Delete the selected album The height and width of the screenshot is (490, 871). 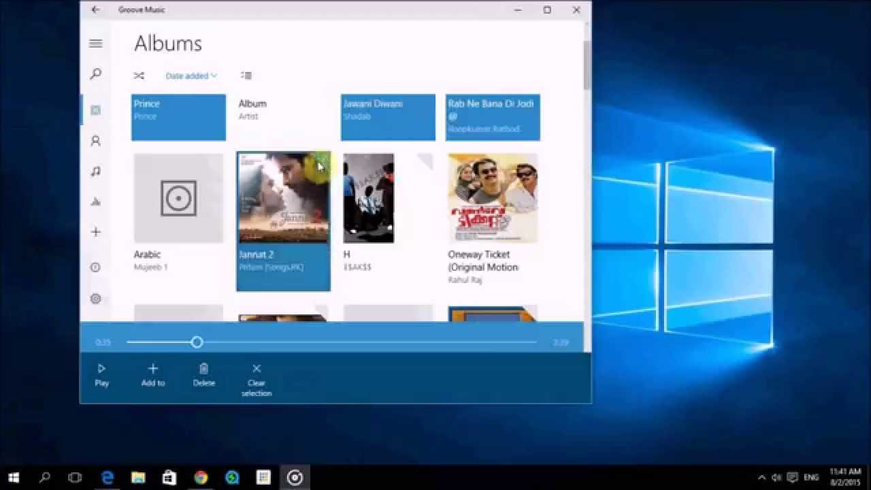click(x=203, y=375)
